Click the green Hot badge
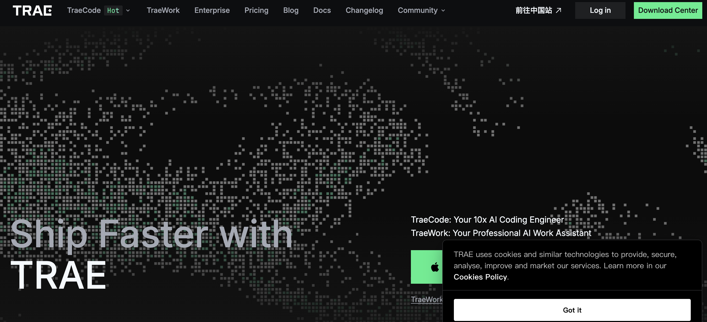 [113, 10]
